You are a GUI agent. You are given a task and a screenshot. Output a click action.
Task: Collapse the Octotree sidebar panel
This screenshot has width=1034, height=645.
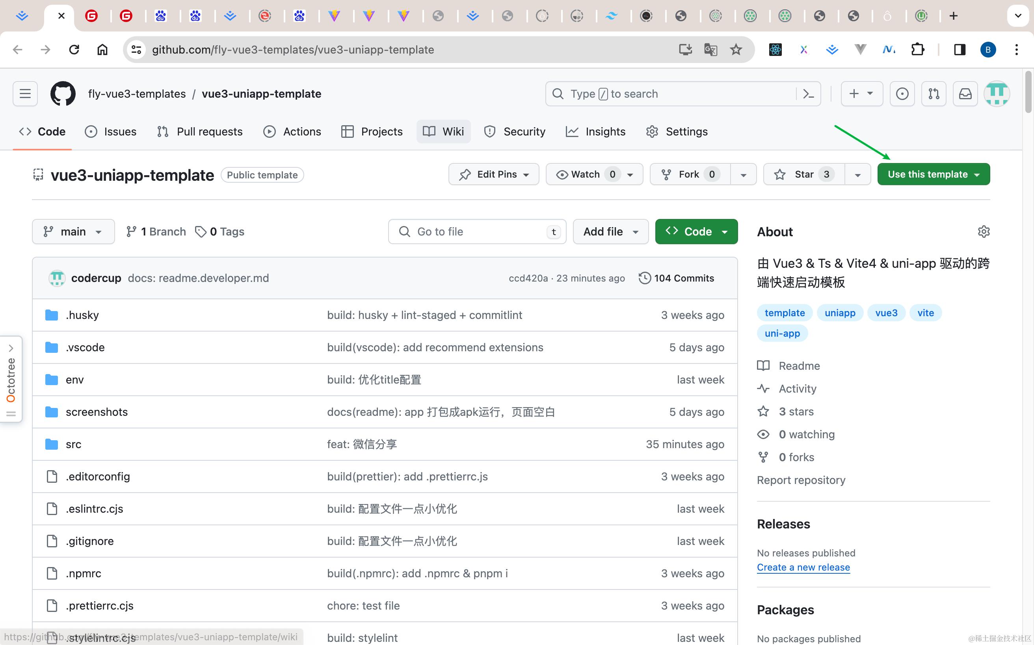pyautogui.click(x=11, y=348)
